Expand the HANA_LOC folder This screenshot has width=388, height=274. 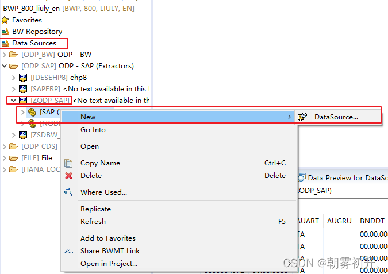4,169
